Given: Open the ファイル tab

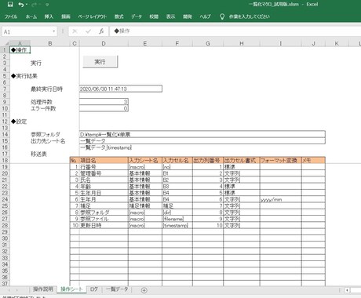Looking at the screenshot, I should point(11,16).
